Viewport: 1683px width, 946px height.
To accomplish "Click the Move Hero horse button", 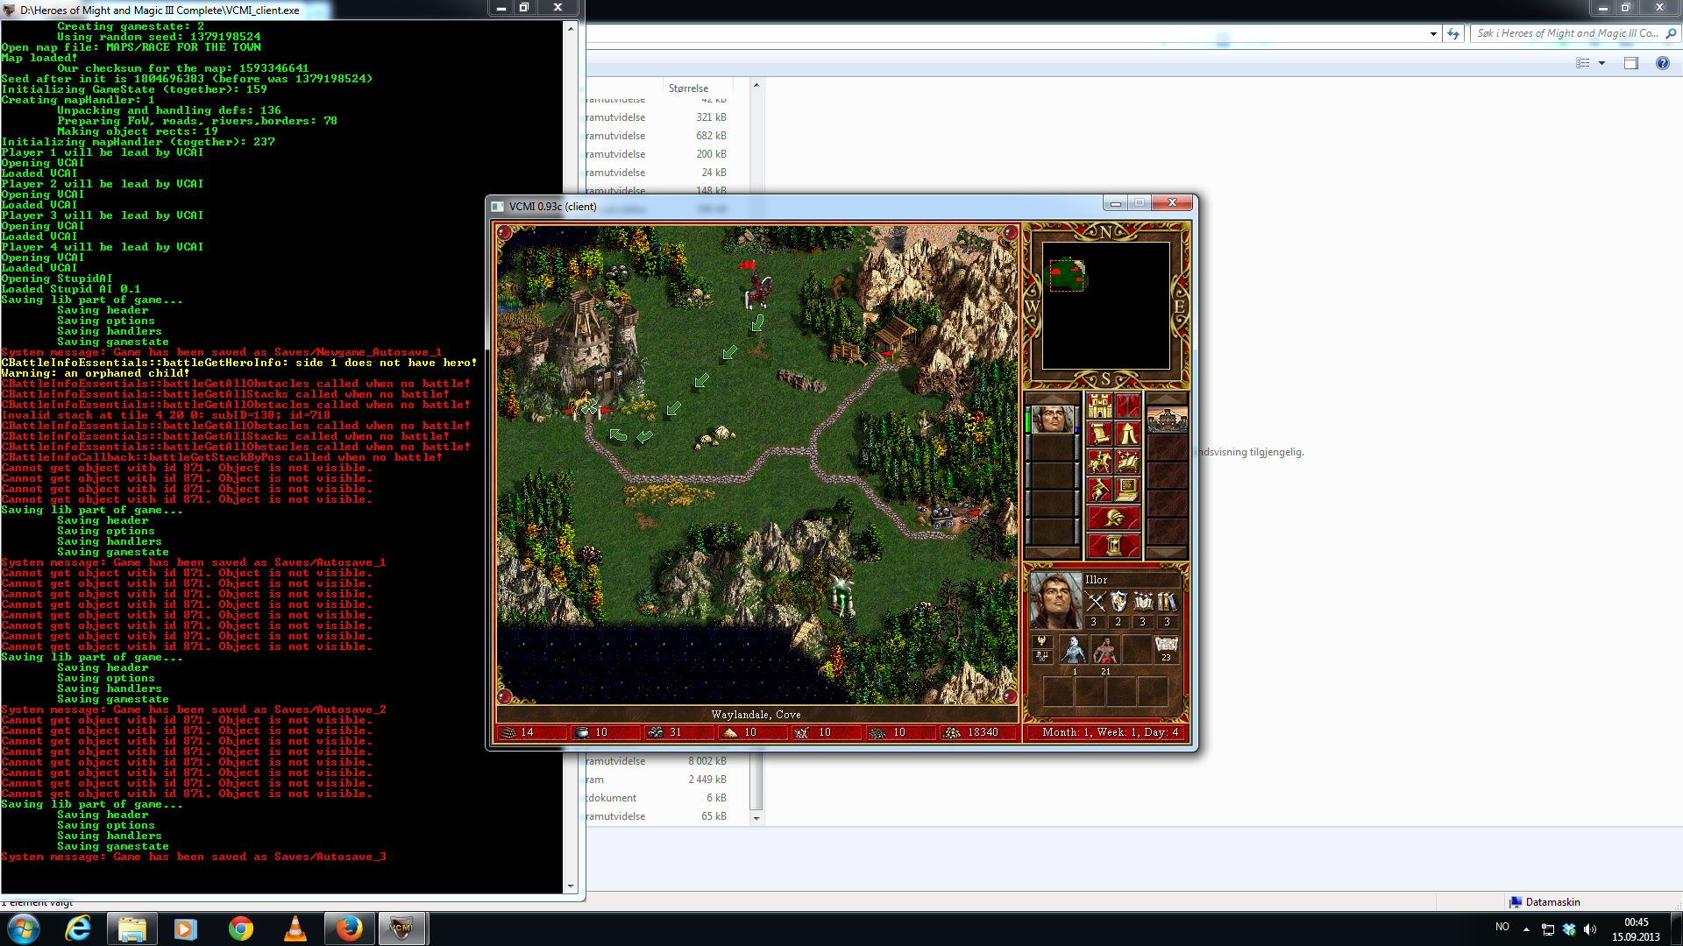I will click(x=1099, y=462).
